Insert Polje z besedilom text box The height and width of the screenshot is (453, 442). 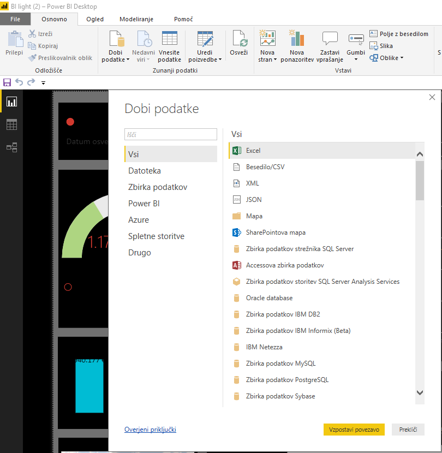tap(399, 34)
